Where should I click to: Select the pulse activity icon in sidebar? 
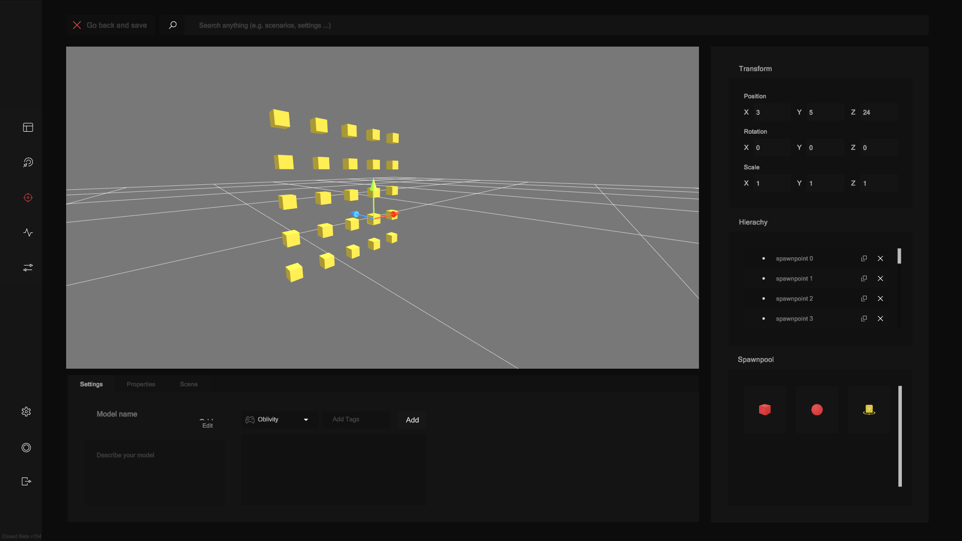[28, 232]
